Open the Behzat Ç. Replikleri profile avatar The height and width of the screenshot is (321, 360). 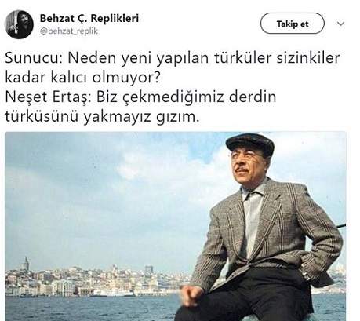(19, 24)
